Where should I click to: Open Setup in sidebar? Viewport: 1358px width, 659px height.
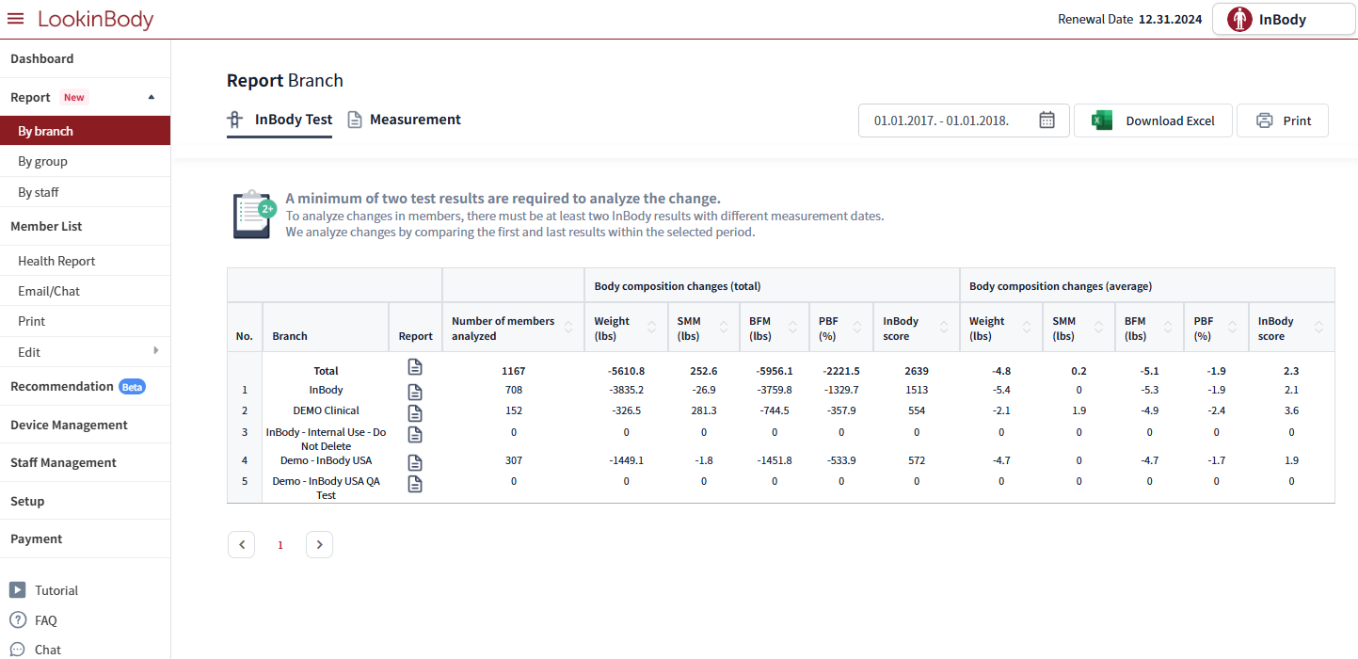click(x=85, y=501)
